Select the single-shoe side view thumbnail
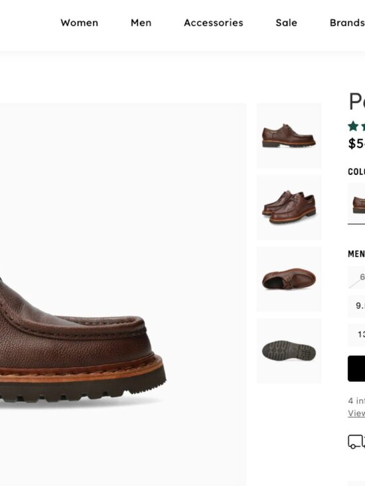Screen dimensions: 365x486 tap(289, 136)
